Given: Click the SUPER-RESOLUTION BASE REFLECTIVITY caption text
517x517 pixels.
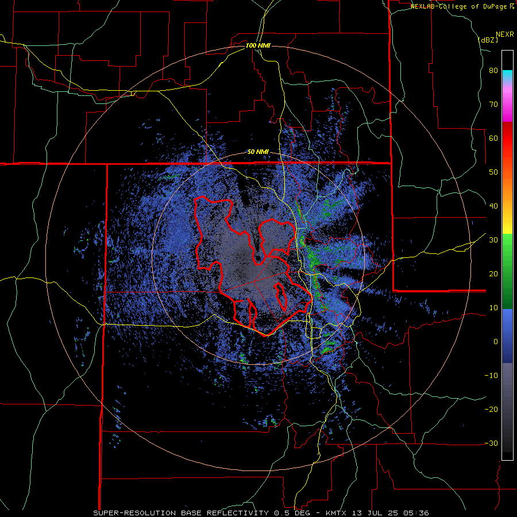Looking at the screenshot, I should pos(181,513).
